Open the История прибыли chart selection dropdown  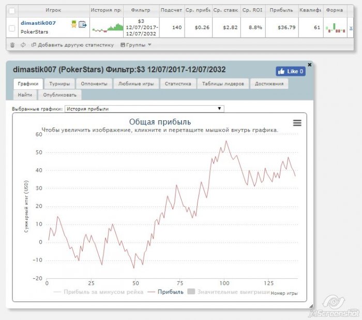point(144,109)
